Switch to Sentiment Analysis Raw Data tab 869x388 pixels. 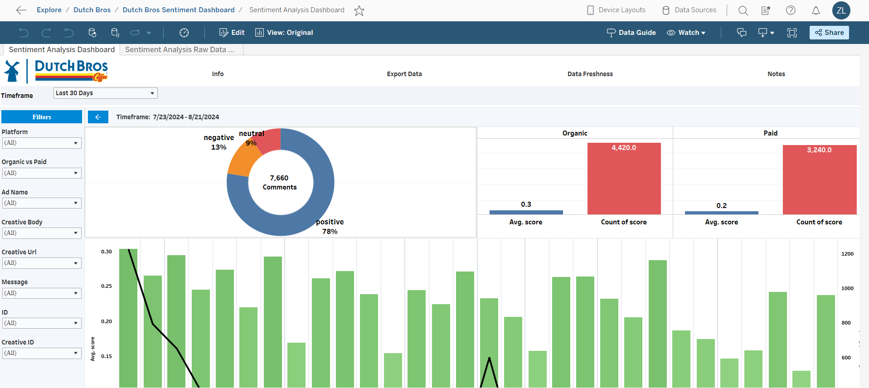tap(180, 49)
